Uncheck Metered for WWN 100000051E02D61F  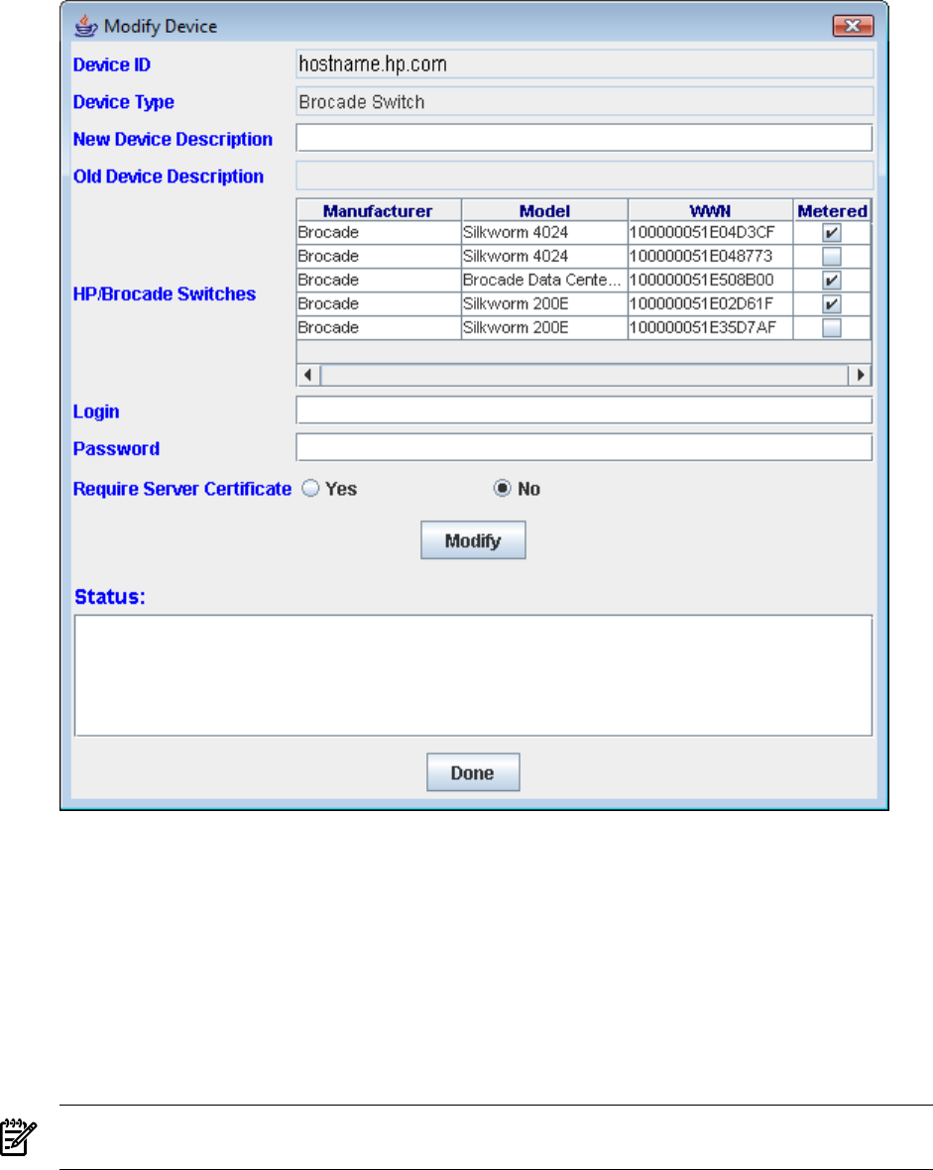[832, 304]
